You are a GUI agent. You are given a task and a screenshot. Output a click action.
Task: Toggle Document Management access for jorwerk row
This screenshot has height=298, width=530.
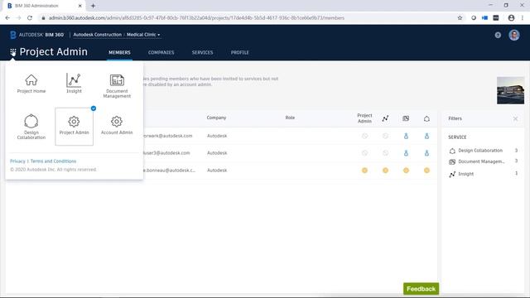(x=406, y=136)
